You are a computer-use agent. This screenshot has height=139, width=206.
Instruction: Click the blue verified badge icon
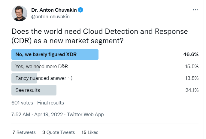pos(81,10)
